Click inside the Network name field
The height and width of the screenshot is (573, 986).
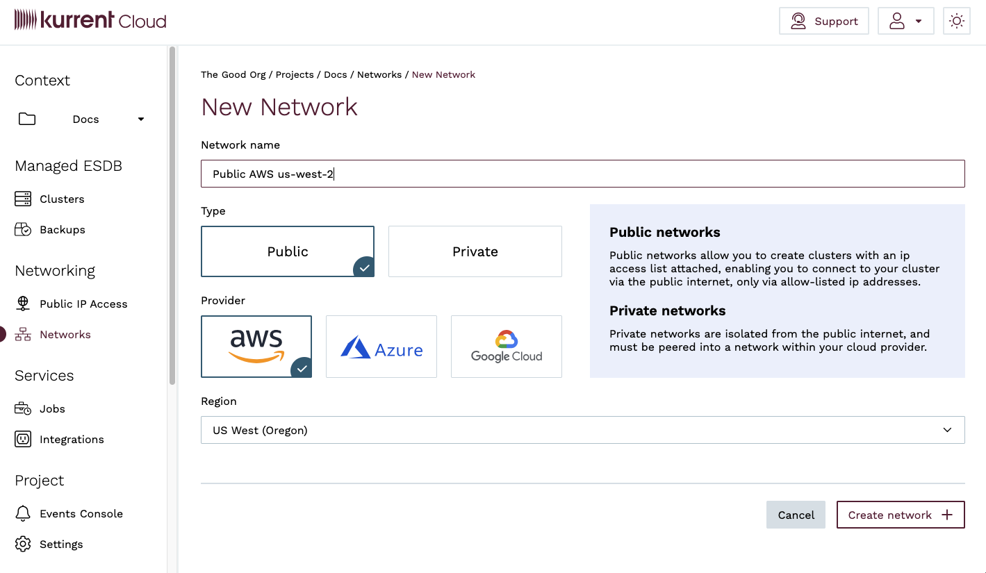582,174
